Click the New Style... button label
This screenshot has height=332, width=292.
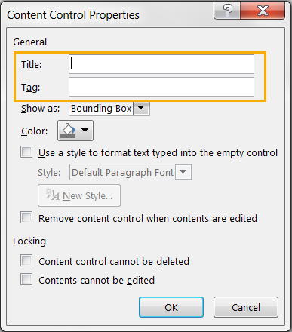tap(88, 195)
